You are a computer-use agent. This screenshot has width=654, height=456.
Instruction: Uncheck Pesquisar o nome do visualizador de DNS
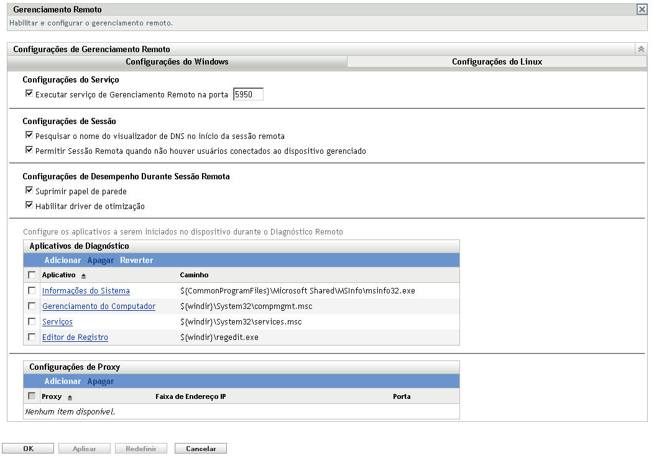[29, 134]
